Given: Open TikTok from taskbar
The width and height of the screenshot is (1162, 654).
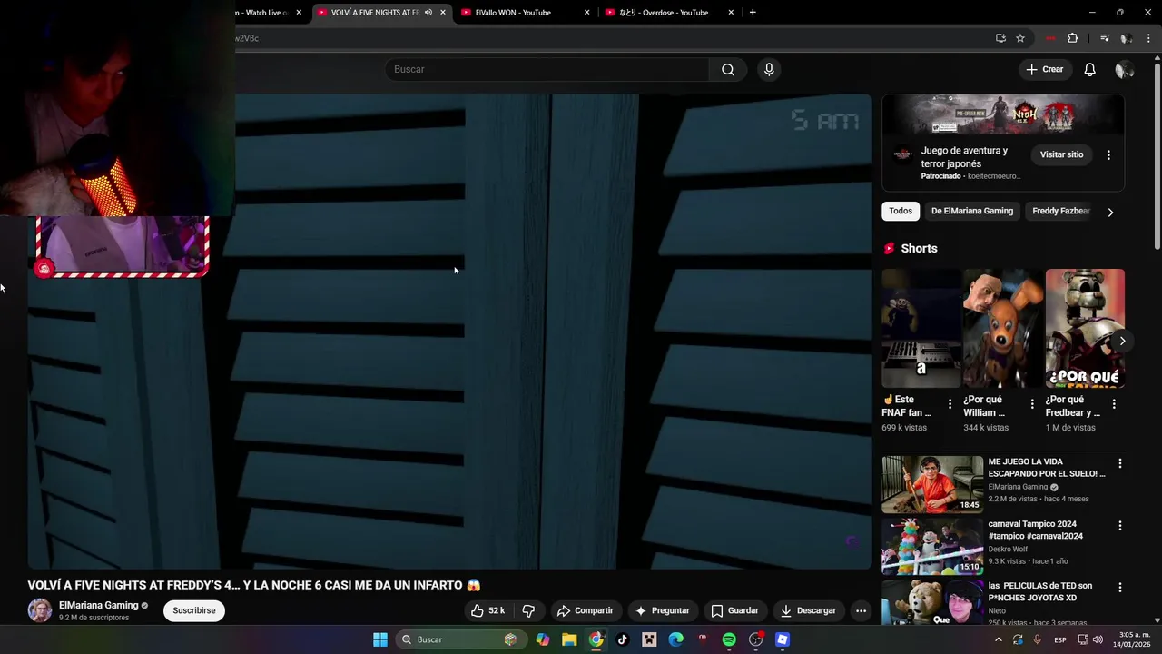Looking at the screenshot, I should [x=623, y=639].
